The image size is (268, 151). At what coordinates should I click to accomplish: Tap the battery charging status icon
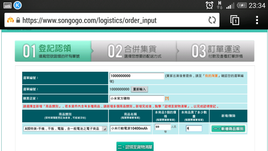242,5
